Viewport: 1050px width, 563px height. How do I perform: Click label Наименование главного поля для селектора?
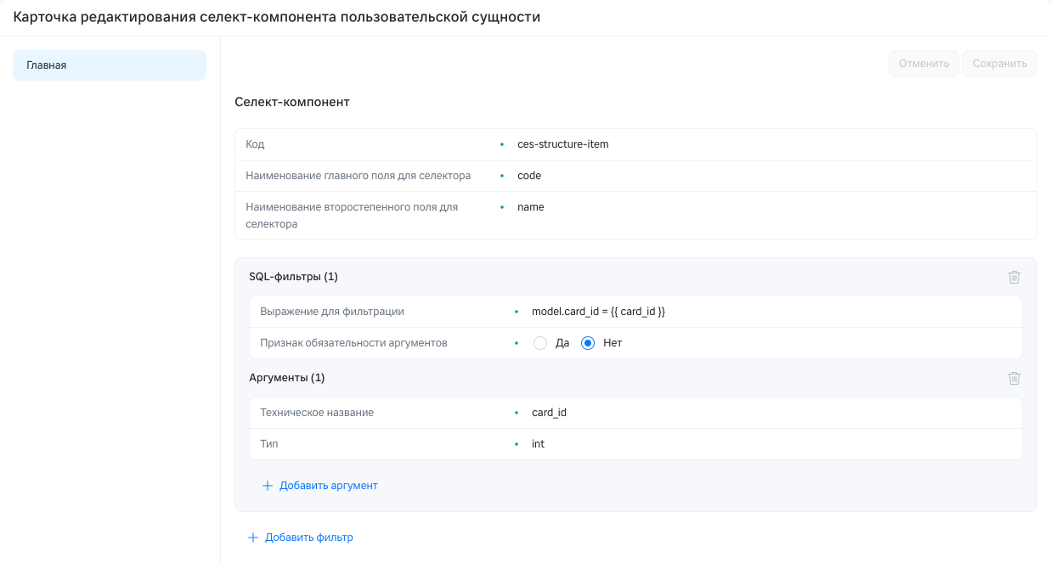click(x=358, y=176)
